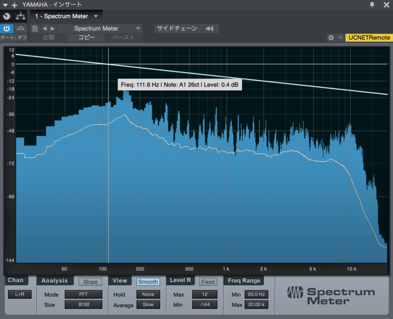Open the Spectrum Meter preset dropdown
393x319 pixels.
(100, 28)
